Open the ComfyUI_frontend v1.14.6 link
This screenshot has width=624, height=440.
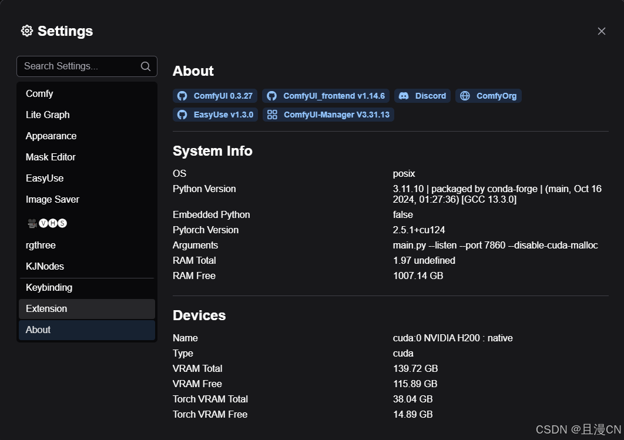click(x=326, y=96)
